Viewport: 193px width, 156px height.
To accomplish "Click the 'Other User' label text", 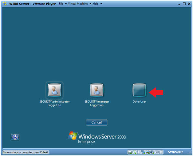I will pyautogui.click(x=139, y=102).
